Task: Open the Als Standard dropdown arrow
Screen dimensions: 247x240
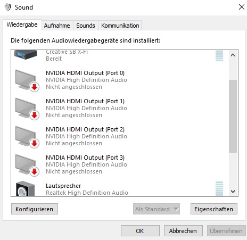Action: [x=176, y=209]
